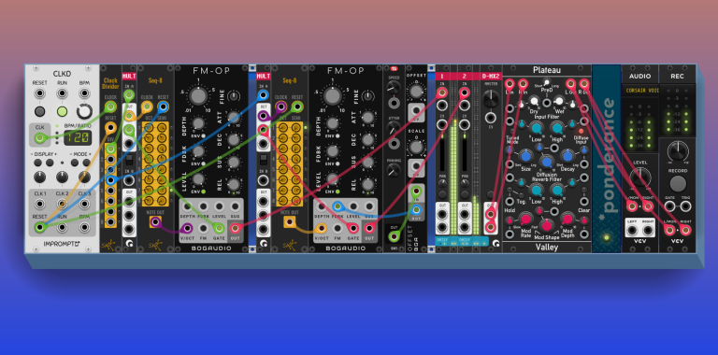The width and height of the screenshot is (718, 355).
Task: Adjust right FM-OP FINE knob
Action: [368, 95]
